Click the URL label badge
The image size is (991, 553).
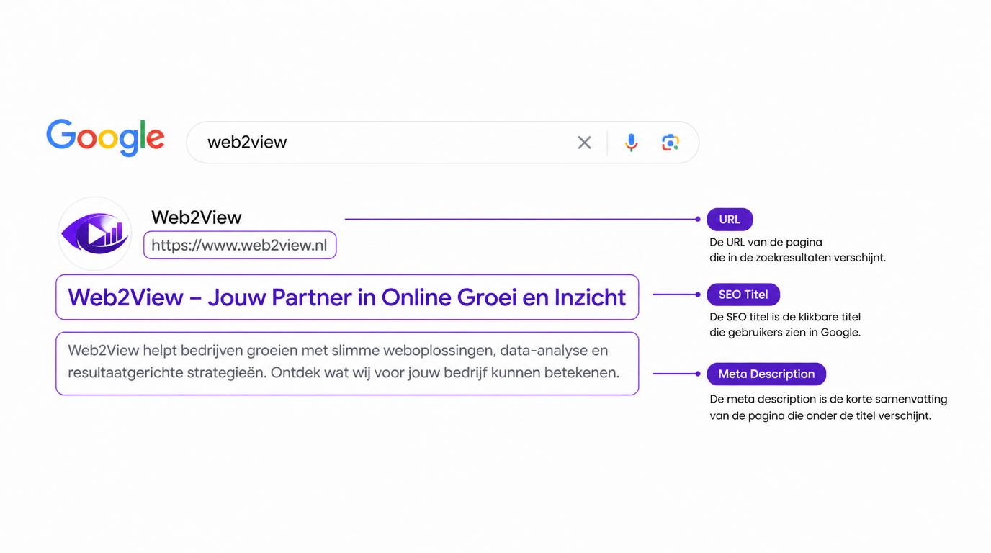click(730, 220)
